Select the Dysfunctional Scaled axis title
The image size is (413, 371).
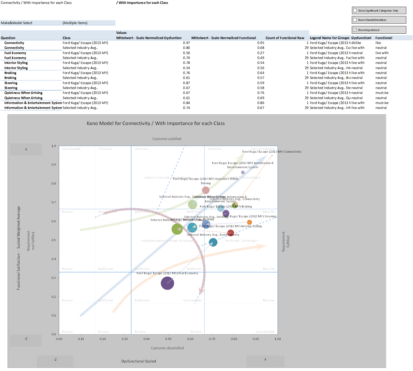coord(139,361)
